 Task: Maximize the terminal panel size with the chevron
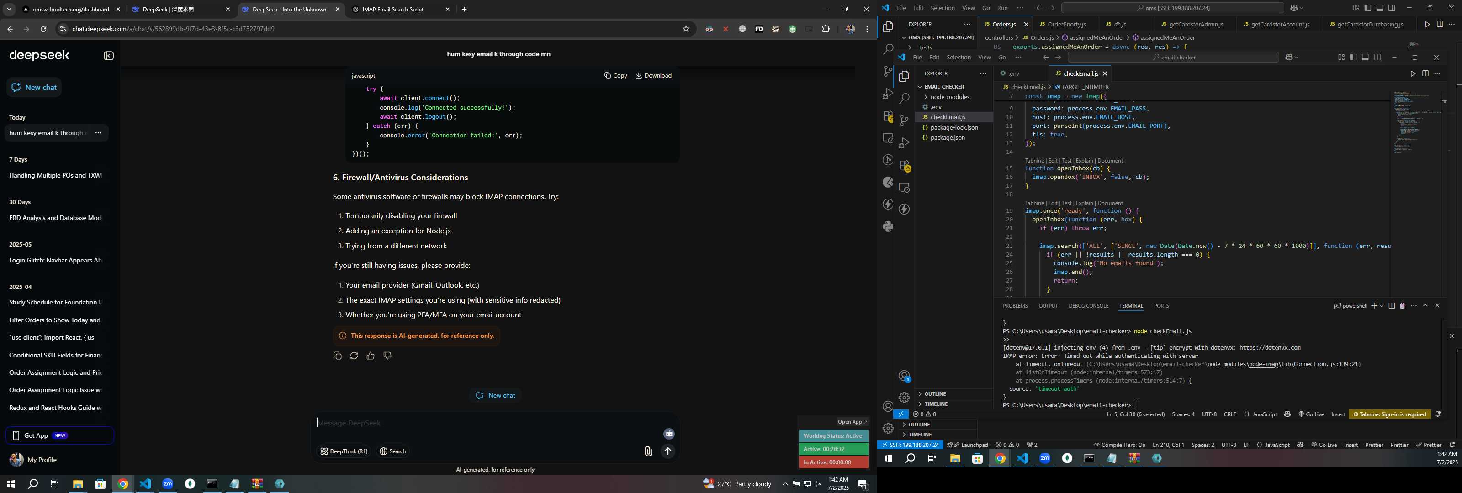coord(1425,306)
